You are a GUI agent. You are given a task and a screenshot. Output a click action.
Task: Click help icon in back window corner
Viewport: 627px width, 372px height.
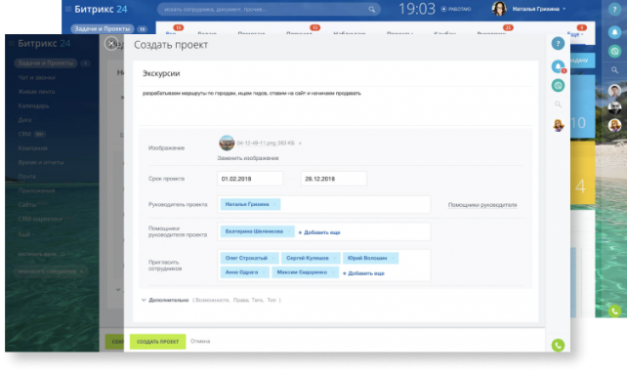(x=614, y=9)
